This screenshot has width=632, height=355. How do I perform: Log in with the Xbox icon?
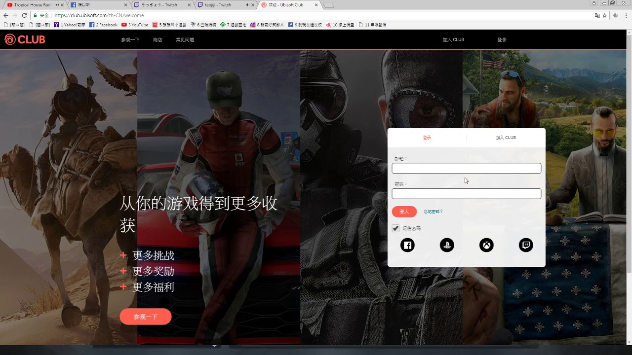(x=486, y=245)
